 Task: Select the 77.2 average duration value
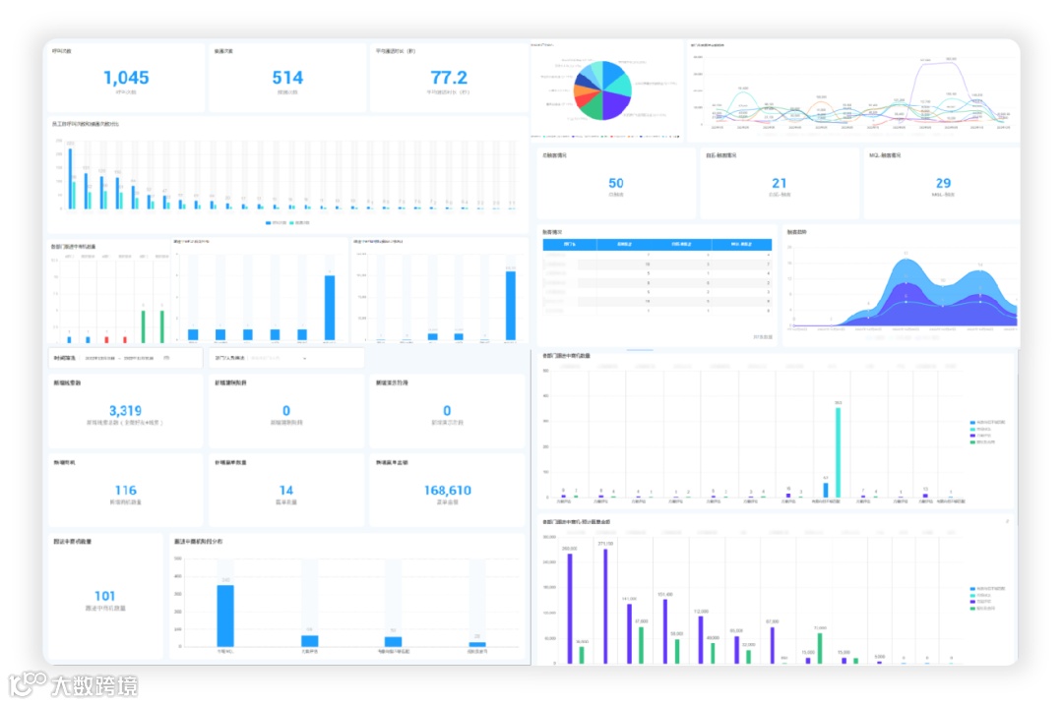[x=449, y=78]
